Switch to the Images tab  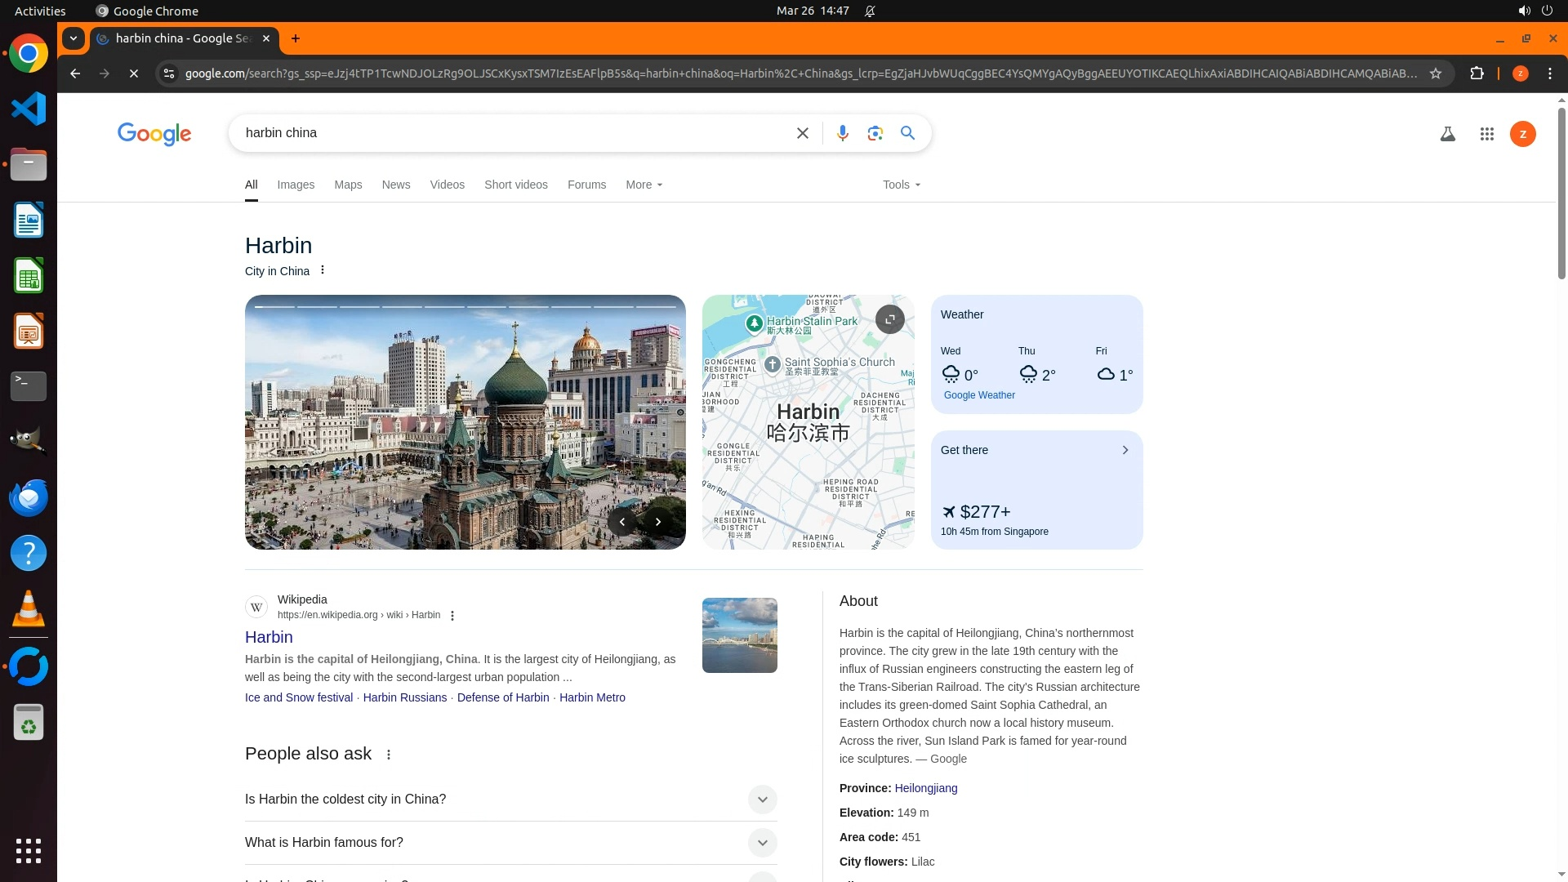pos(296,185)
